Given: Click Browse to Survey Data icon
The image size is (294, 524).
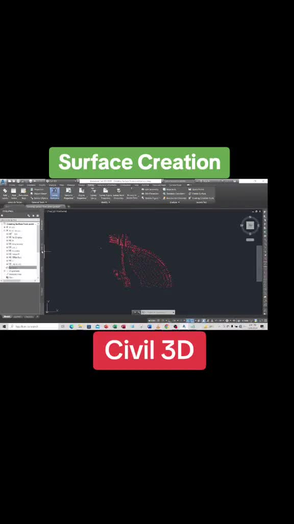Looking at the screenshot, I should click(x=132, y=193).
